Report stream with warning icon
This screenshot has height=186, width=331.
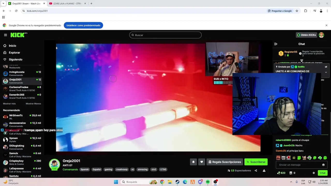[x=264, y=171]
